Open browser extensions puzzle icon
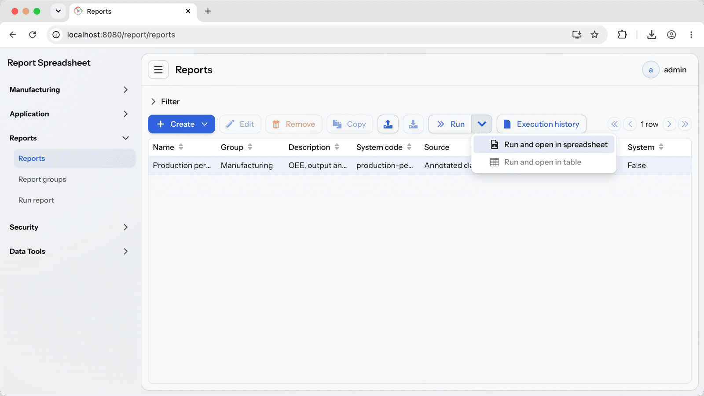 [622, 35]
